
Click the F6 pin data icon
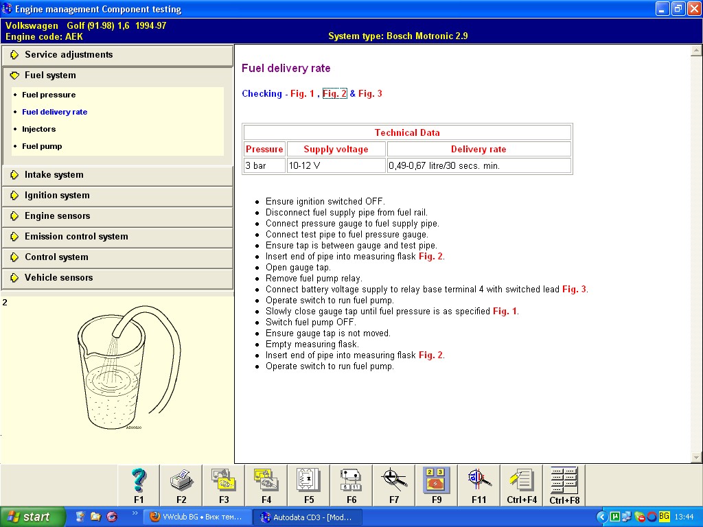click(x=351, y=480)
